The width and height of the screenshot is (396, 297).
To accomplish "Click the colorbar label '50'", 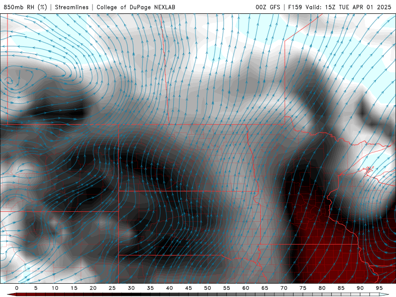I will pos(207,288).
